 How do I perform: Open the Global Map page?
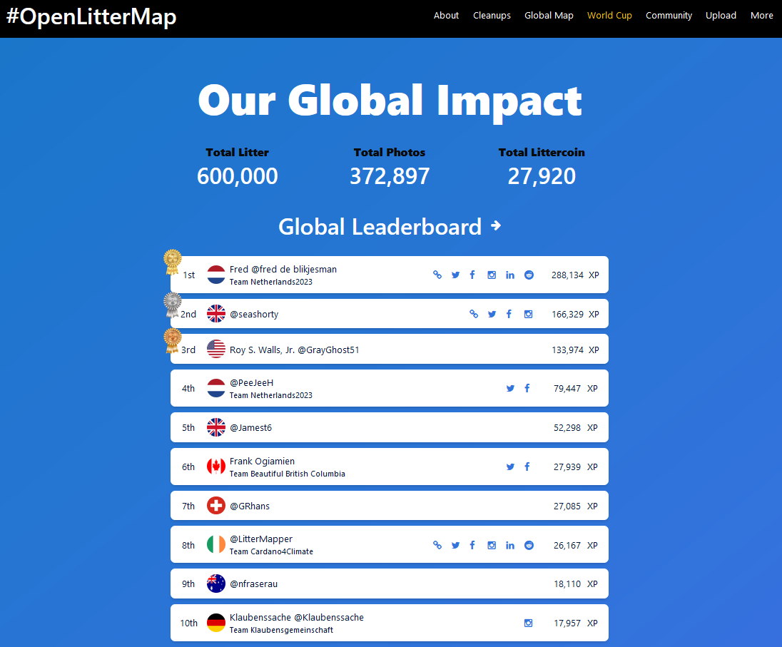[549, 16]
